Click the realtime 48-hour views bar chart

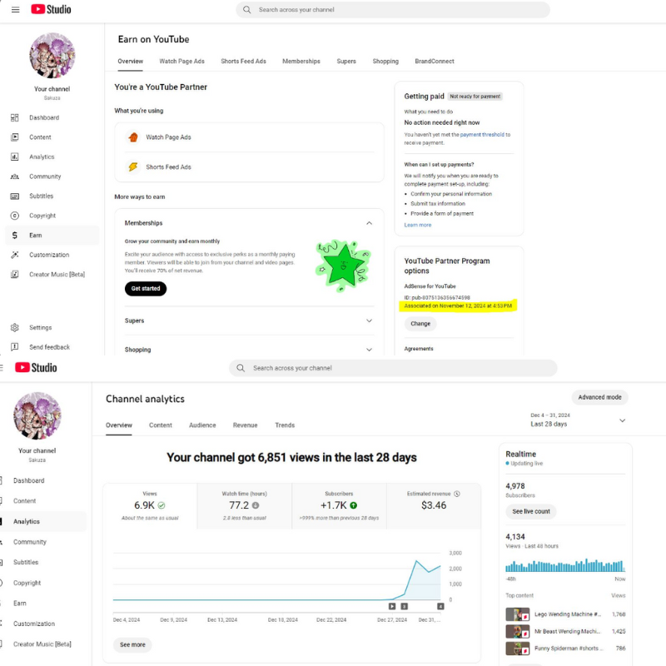click(x=565, y=565)
